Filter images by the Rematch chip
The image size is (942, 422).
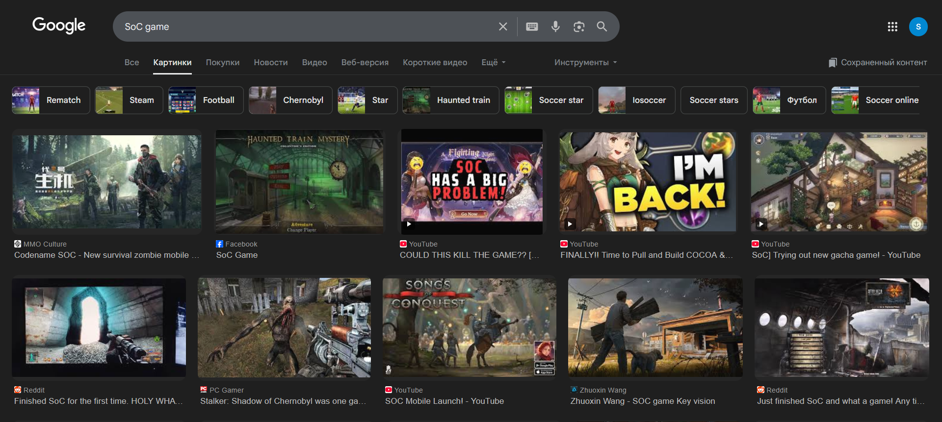pyautogui.click(x=51, y=100)
